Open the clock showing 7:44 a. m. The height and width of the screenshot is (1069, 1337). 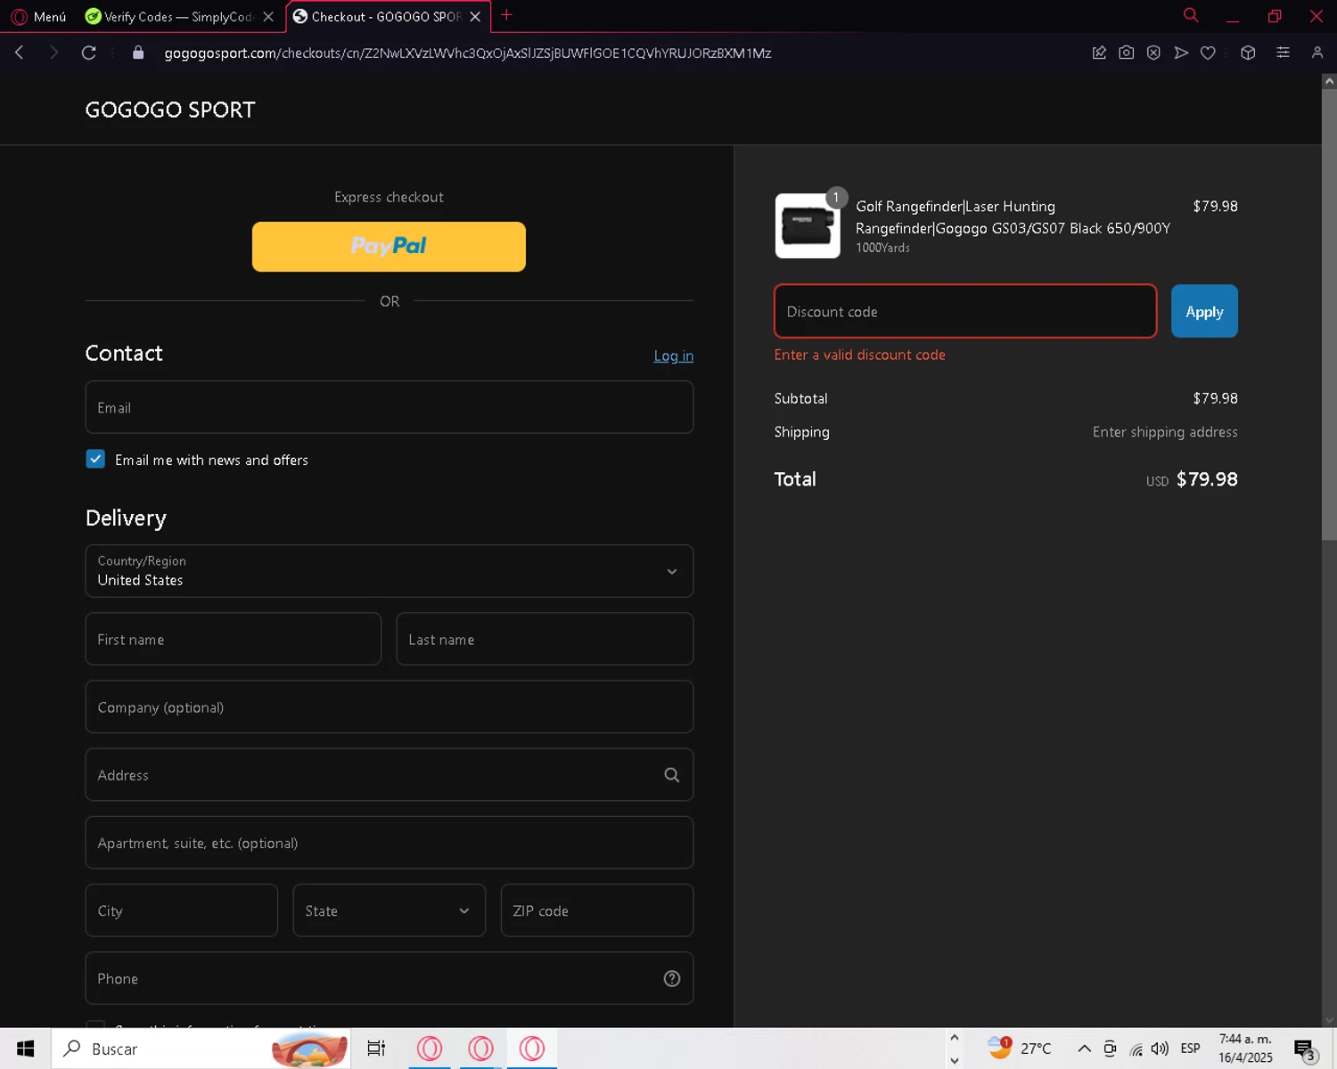(1246, 1049)
